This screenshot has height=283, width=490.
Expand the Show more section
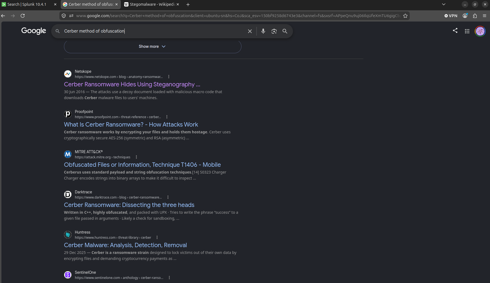coord(152,46)
